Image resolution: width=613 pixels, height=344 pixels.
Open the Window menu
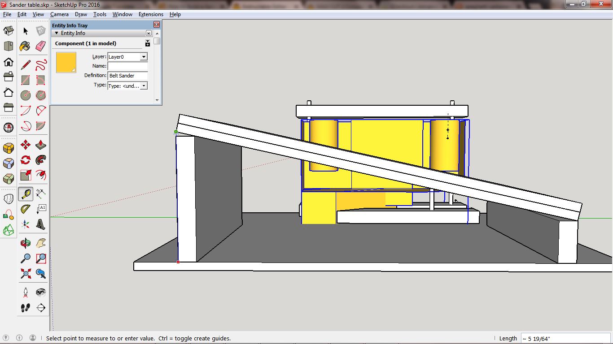(x=123, y=14)
